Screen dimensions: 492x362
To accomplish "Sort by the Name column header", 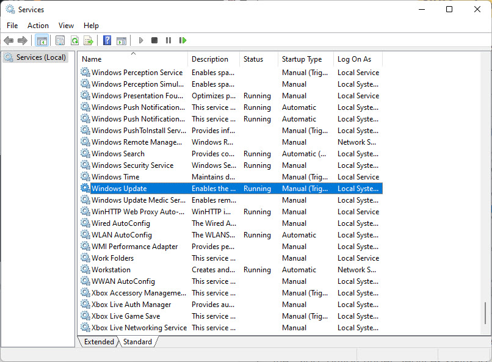I will (133, 59).
